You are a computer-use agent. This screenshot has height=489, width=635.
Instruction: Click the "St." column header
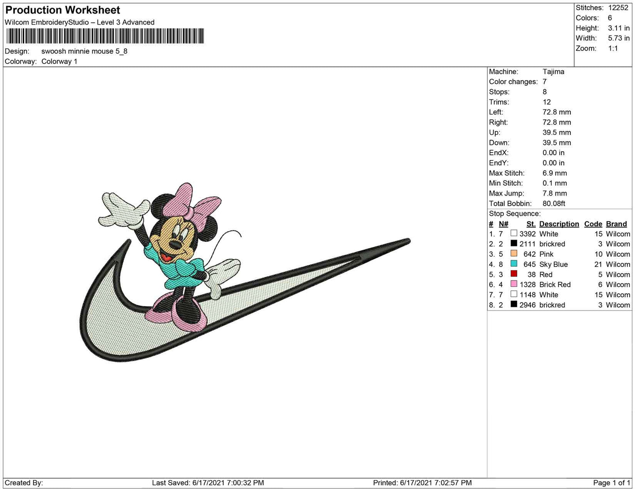[531, 224]
